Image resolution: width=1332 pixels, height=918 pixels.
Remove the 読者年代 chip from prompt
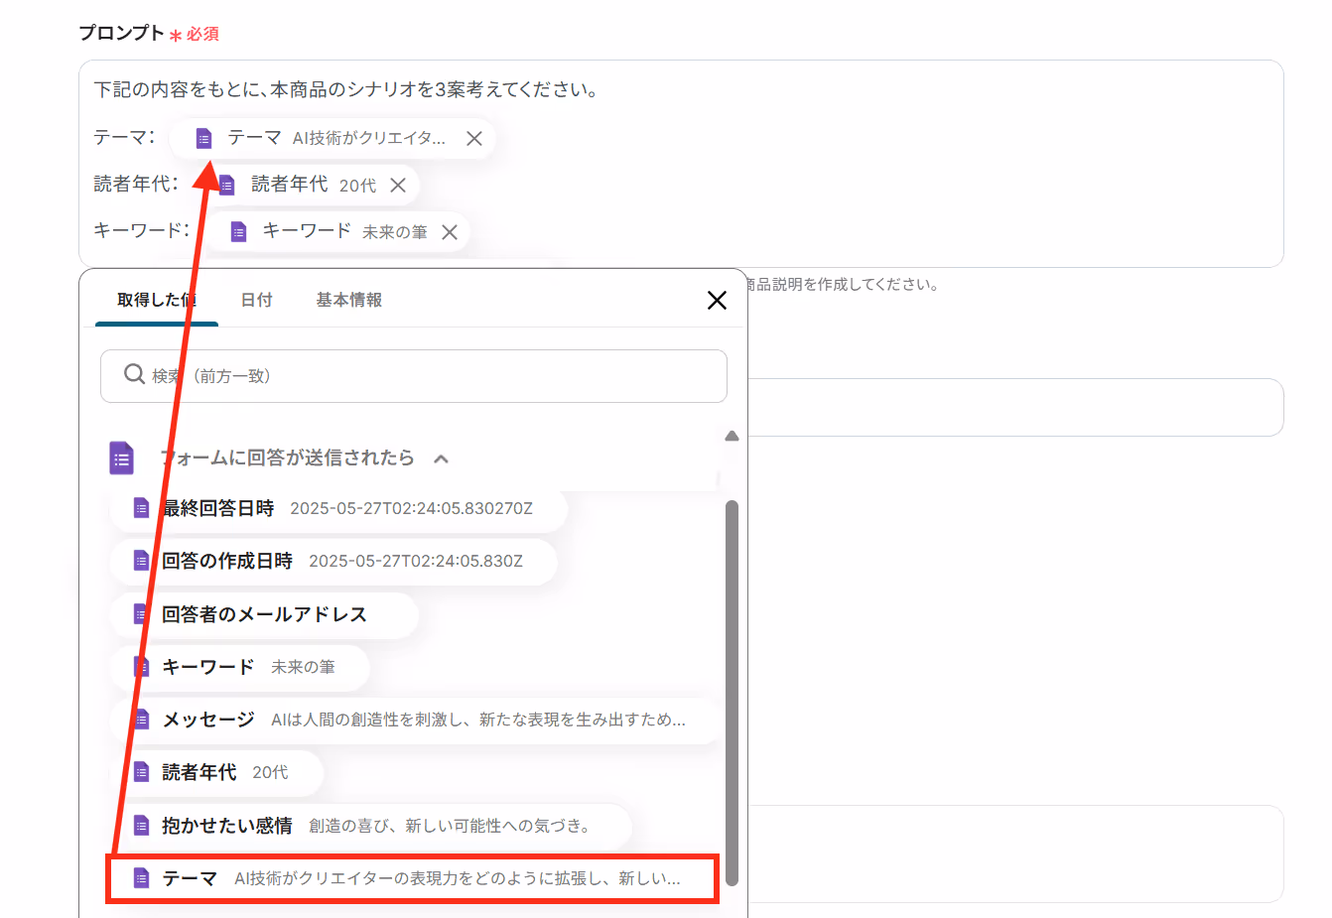tap(398, 186)
